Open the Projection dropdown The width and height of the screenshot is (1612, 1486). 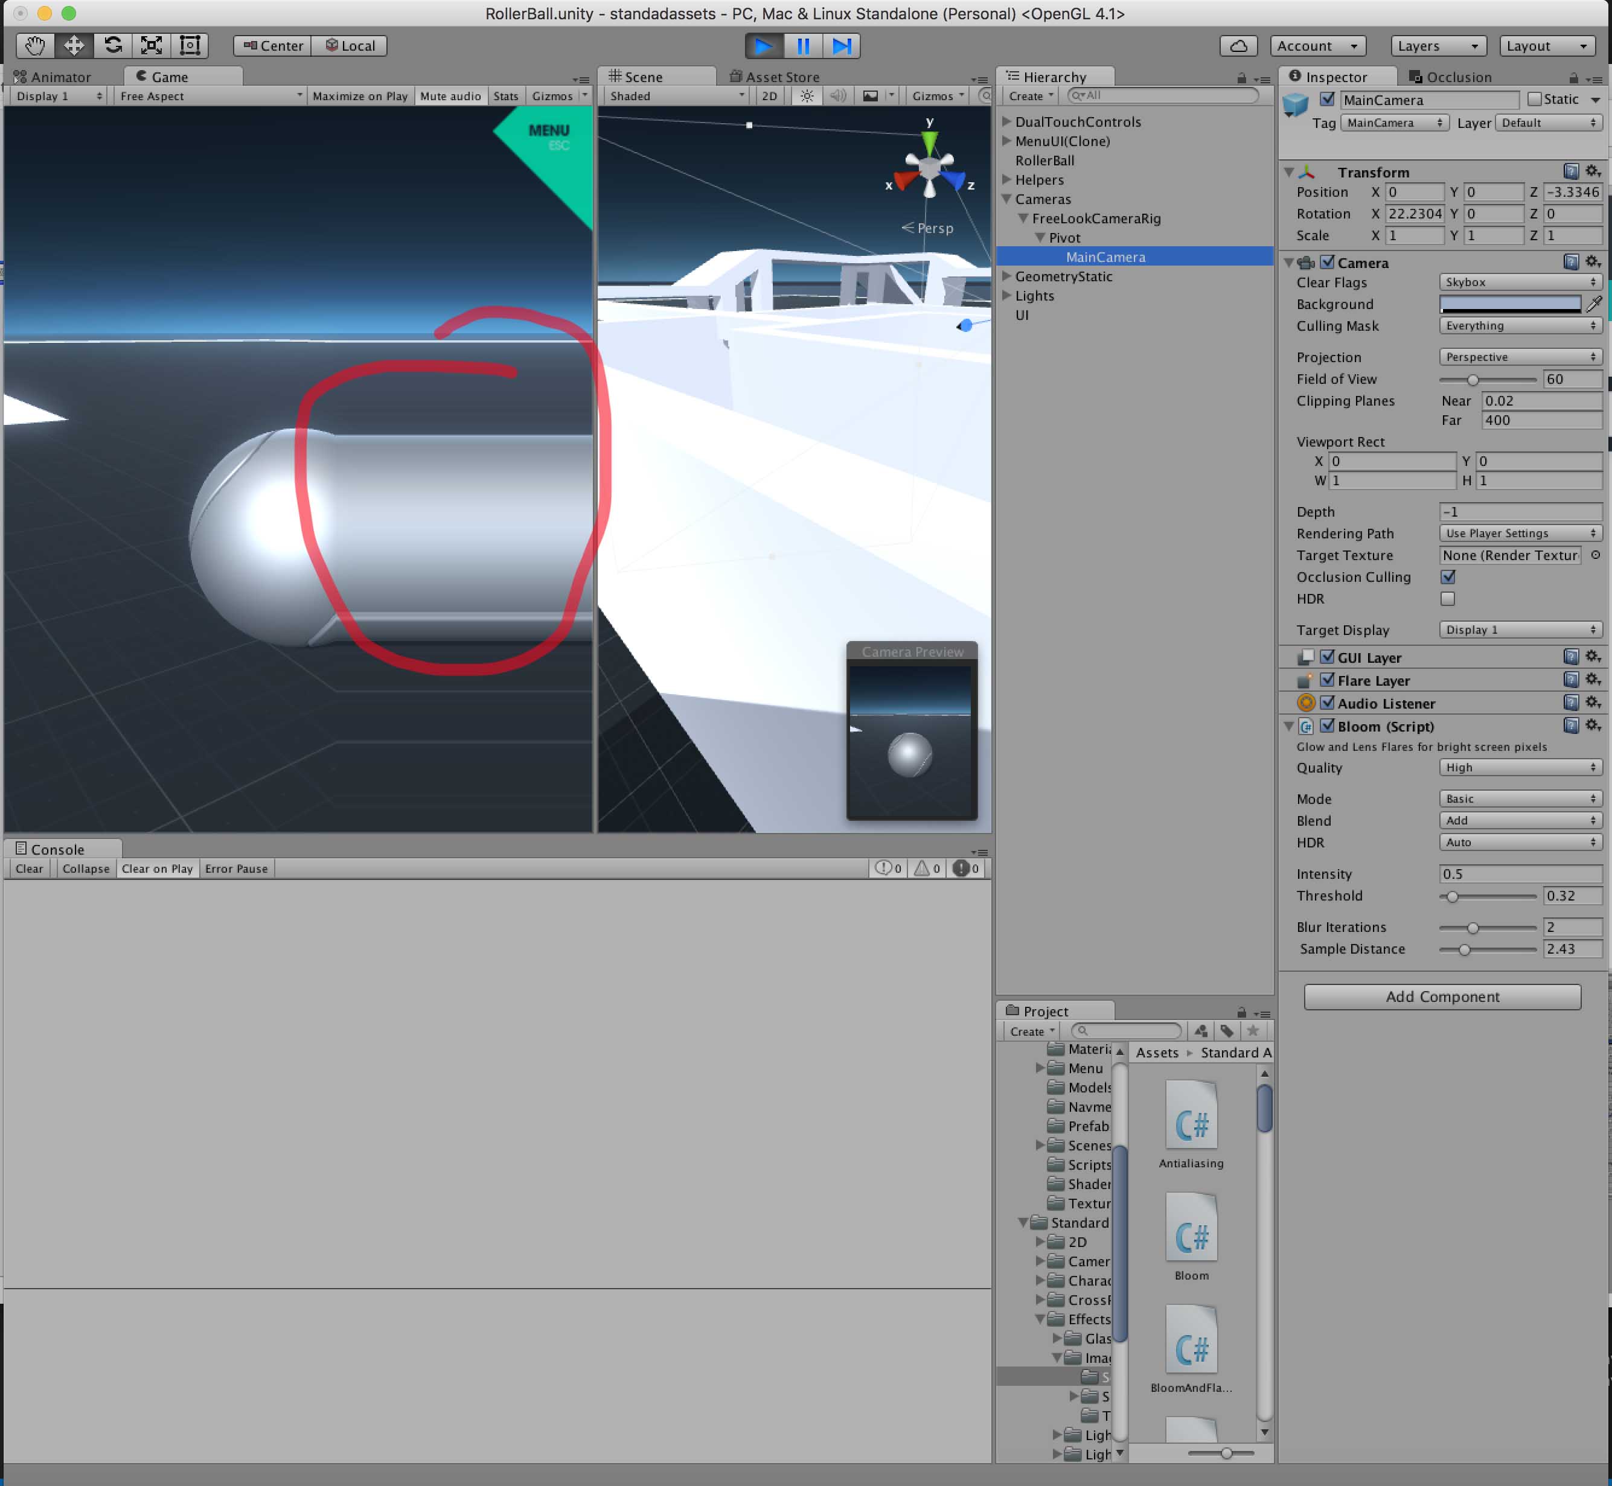point(1520,357)
